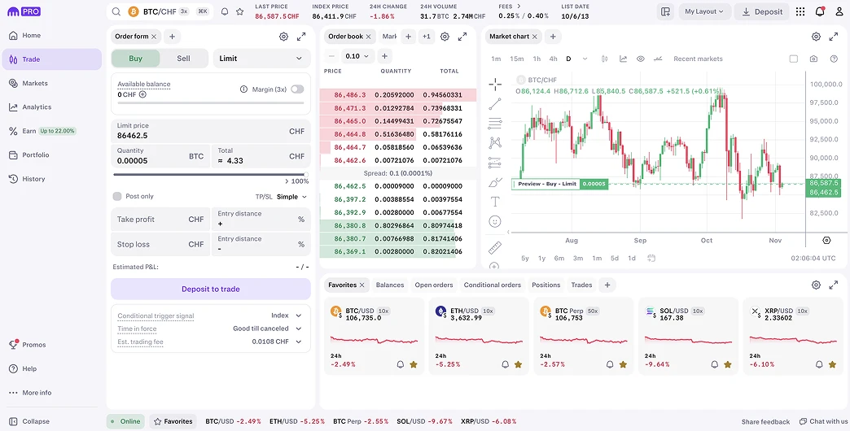
Task: Star BTC/CHF as a favorite
Action: coord(239,11)
